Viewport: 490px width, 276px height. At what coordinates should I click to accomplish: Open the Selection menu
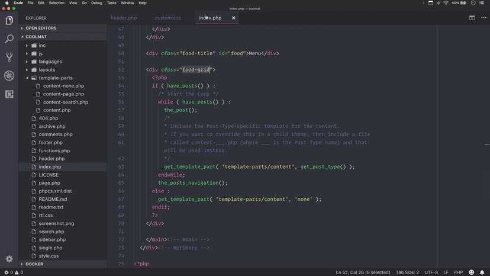pos(57,3)
